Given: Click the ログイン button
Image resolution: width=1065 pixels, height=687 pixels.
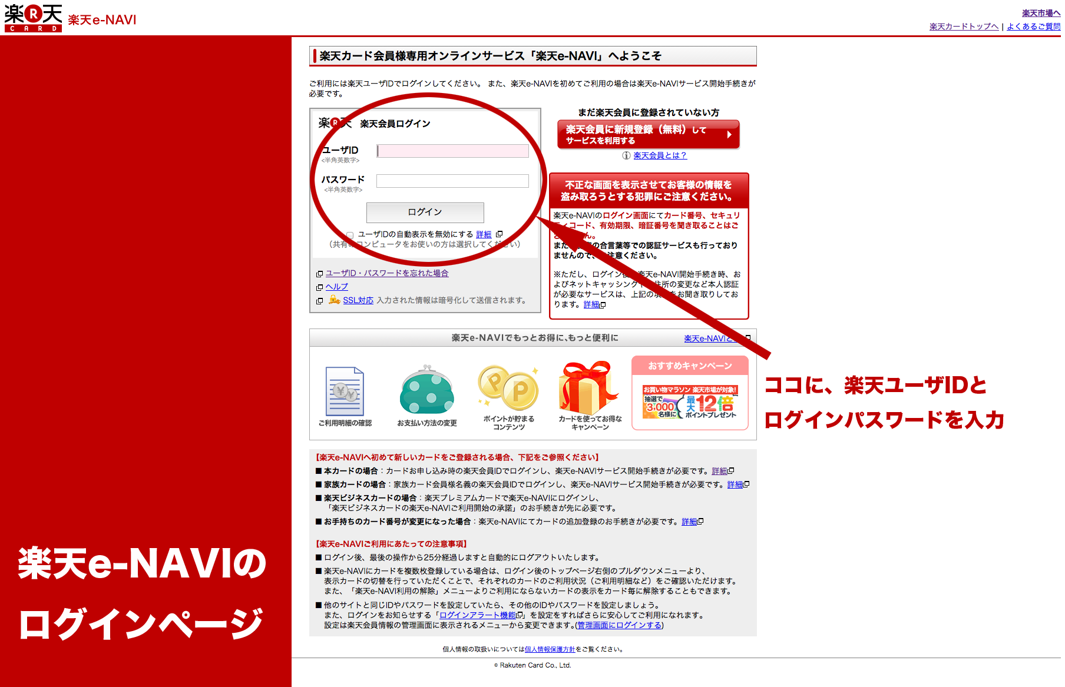Looking at the screenshot, I should click(x=425, y=213).
